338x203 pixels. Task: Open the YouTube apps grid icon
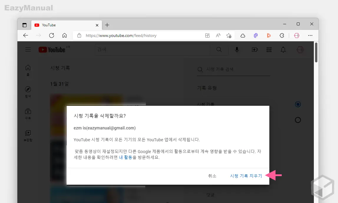coord(269,50)
